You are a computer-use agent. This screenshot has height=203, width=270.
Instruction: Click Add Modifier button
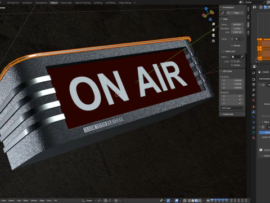(264, 79)
